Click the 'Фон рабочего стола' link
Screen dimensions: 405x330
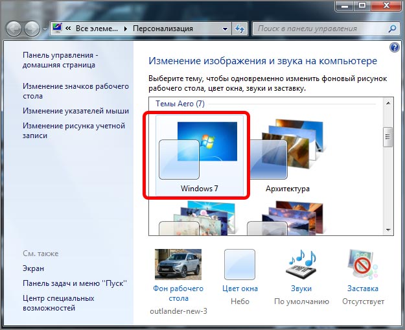(x=178, y=293)
